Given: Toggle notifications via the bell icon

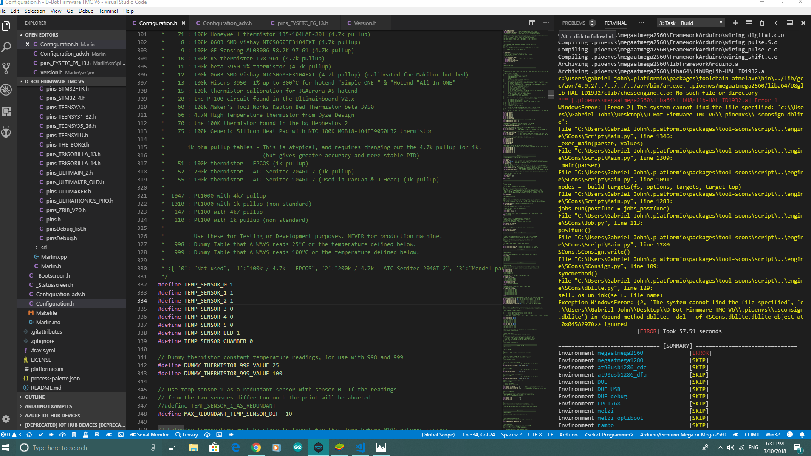Looking at the screenshot, I should point(801,434).
